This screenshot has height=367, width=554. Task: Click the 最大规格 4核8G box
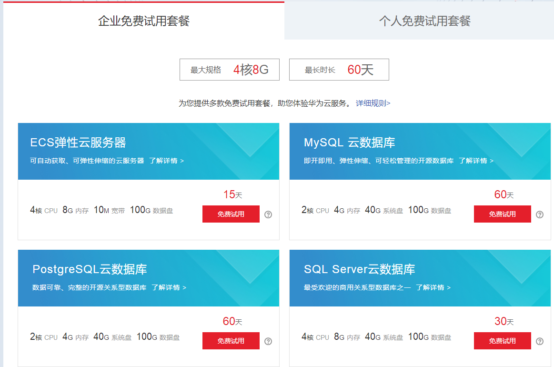pos(229,70)
